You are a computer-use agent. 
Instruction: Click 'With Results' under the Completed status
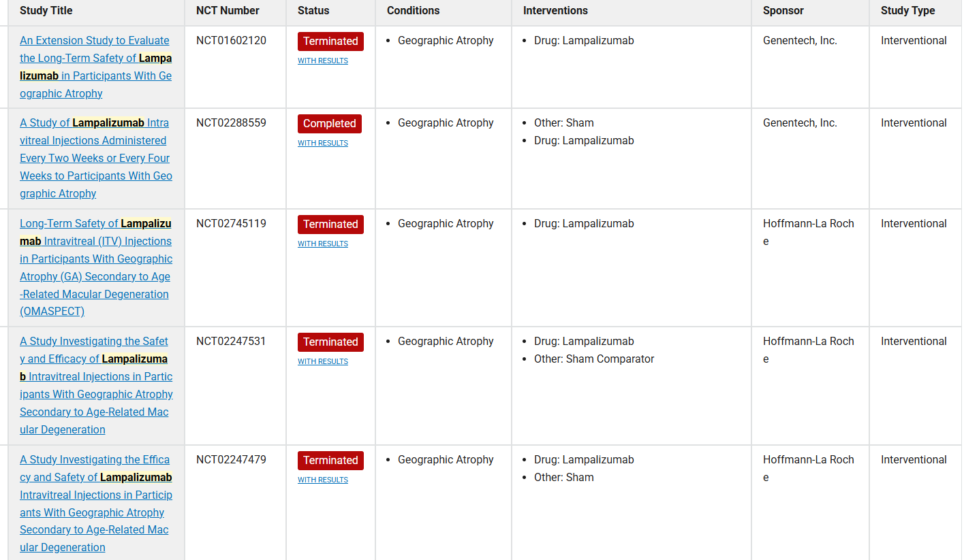click(x=323, y=144)
